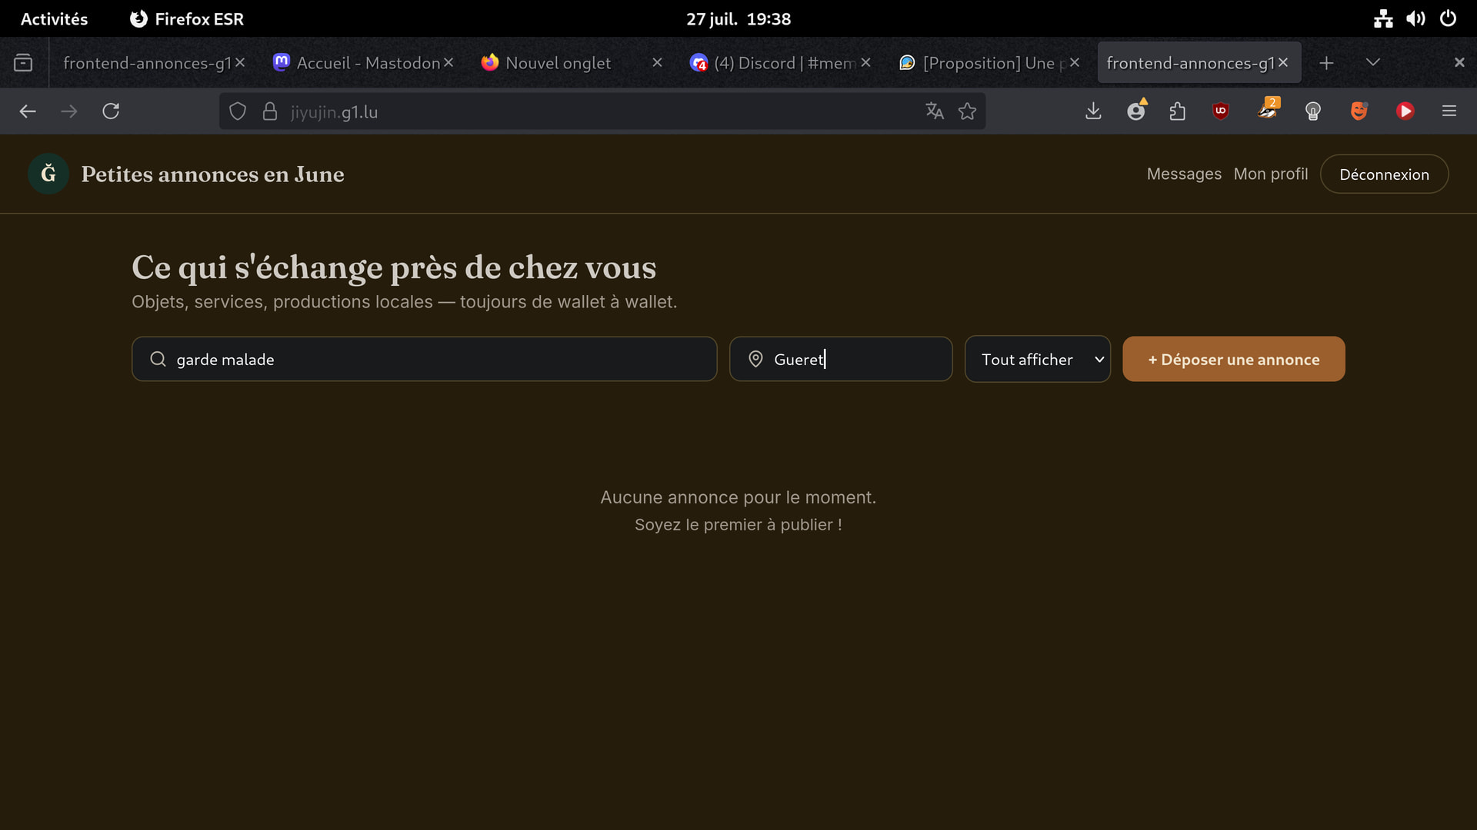The image size is (1477, 830).
Task: Open the extensions puzzle icon
Action: [x=1178, y=111]
